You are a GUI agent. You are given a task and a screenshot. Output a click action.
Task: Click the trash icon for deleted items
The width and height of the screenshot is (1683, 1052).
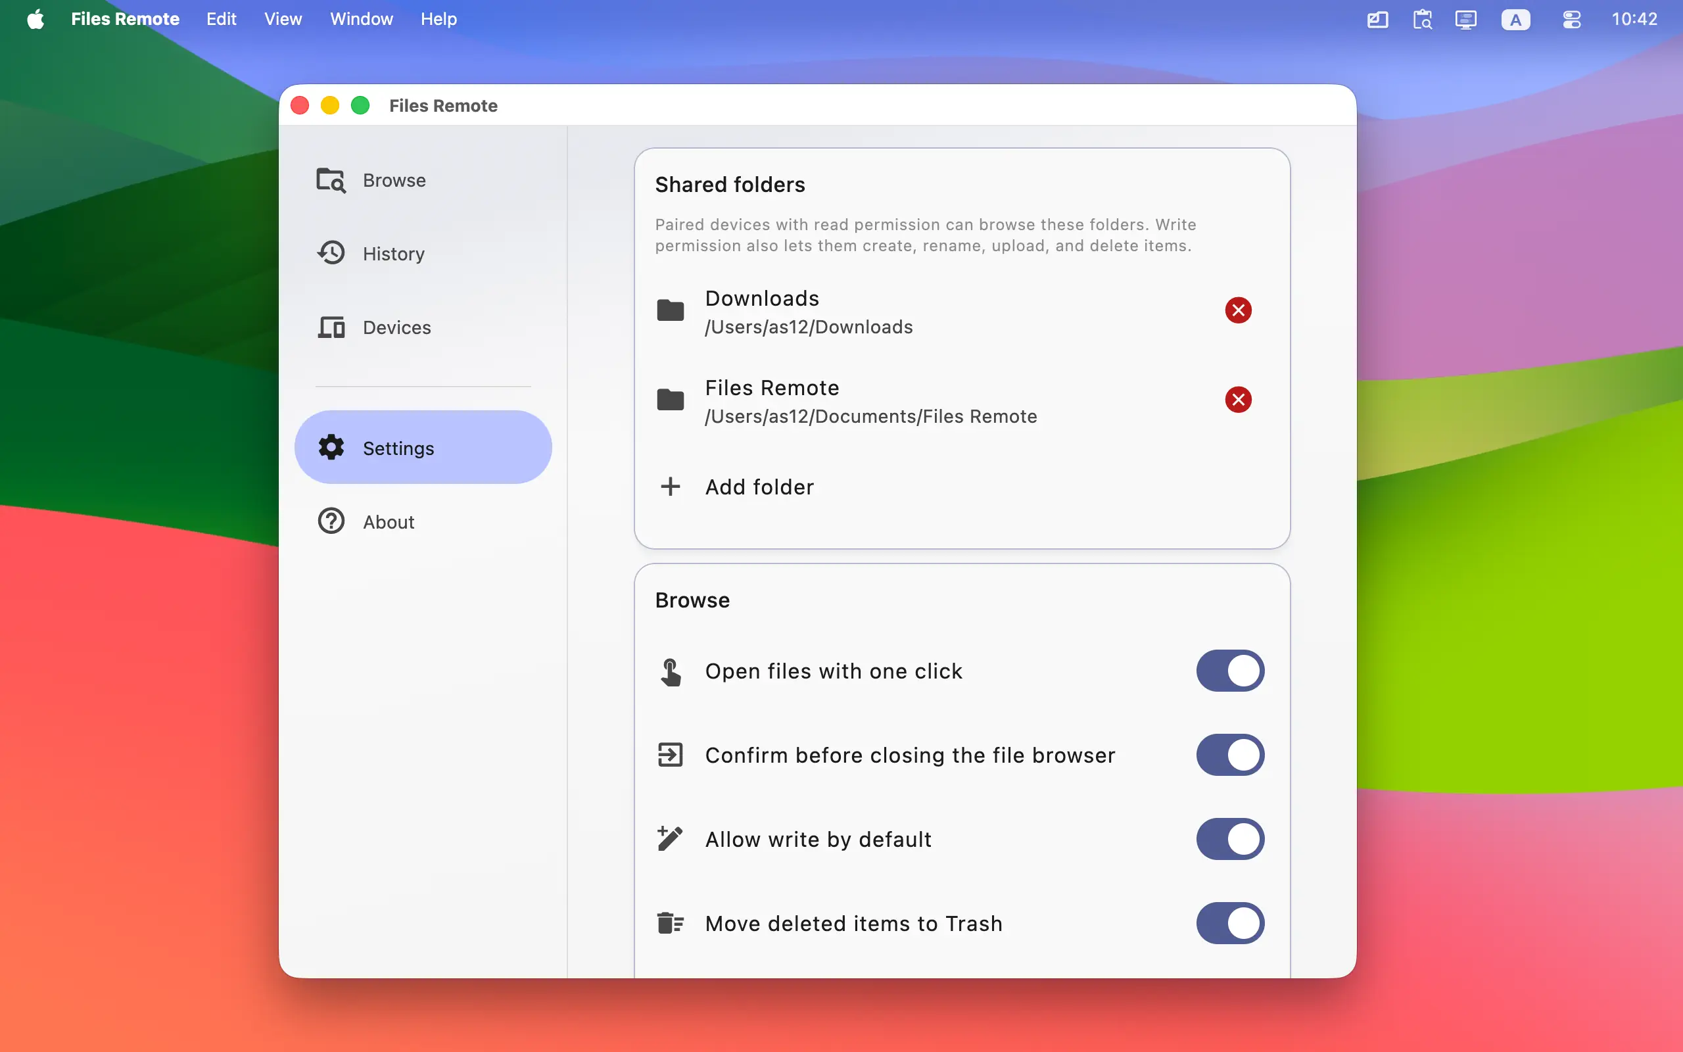[671, 923]
